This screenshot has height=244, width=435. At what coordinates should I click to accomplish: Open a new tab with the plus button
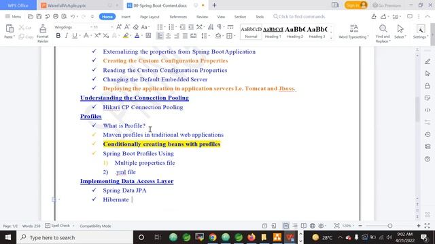215,5
